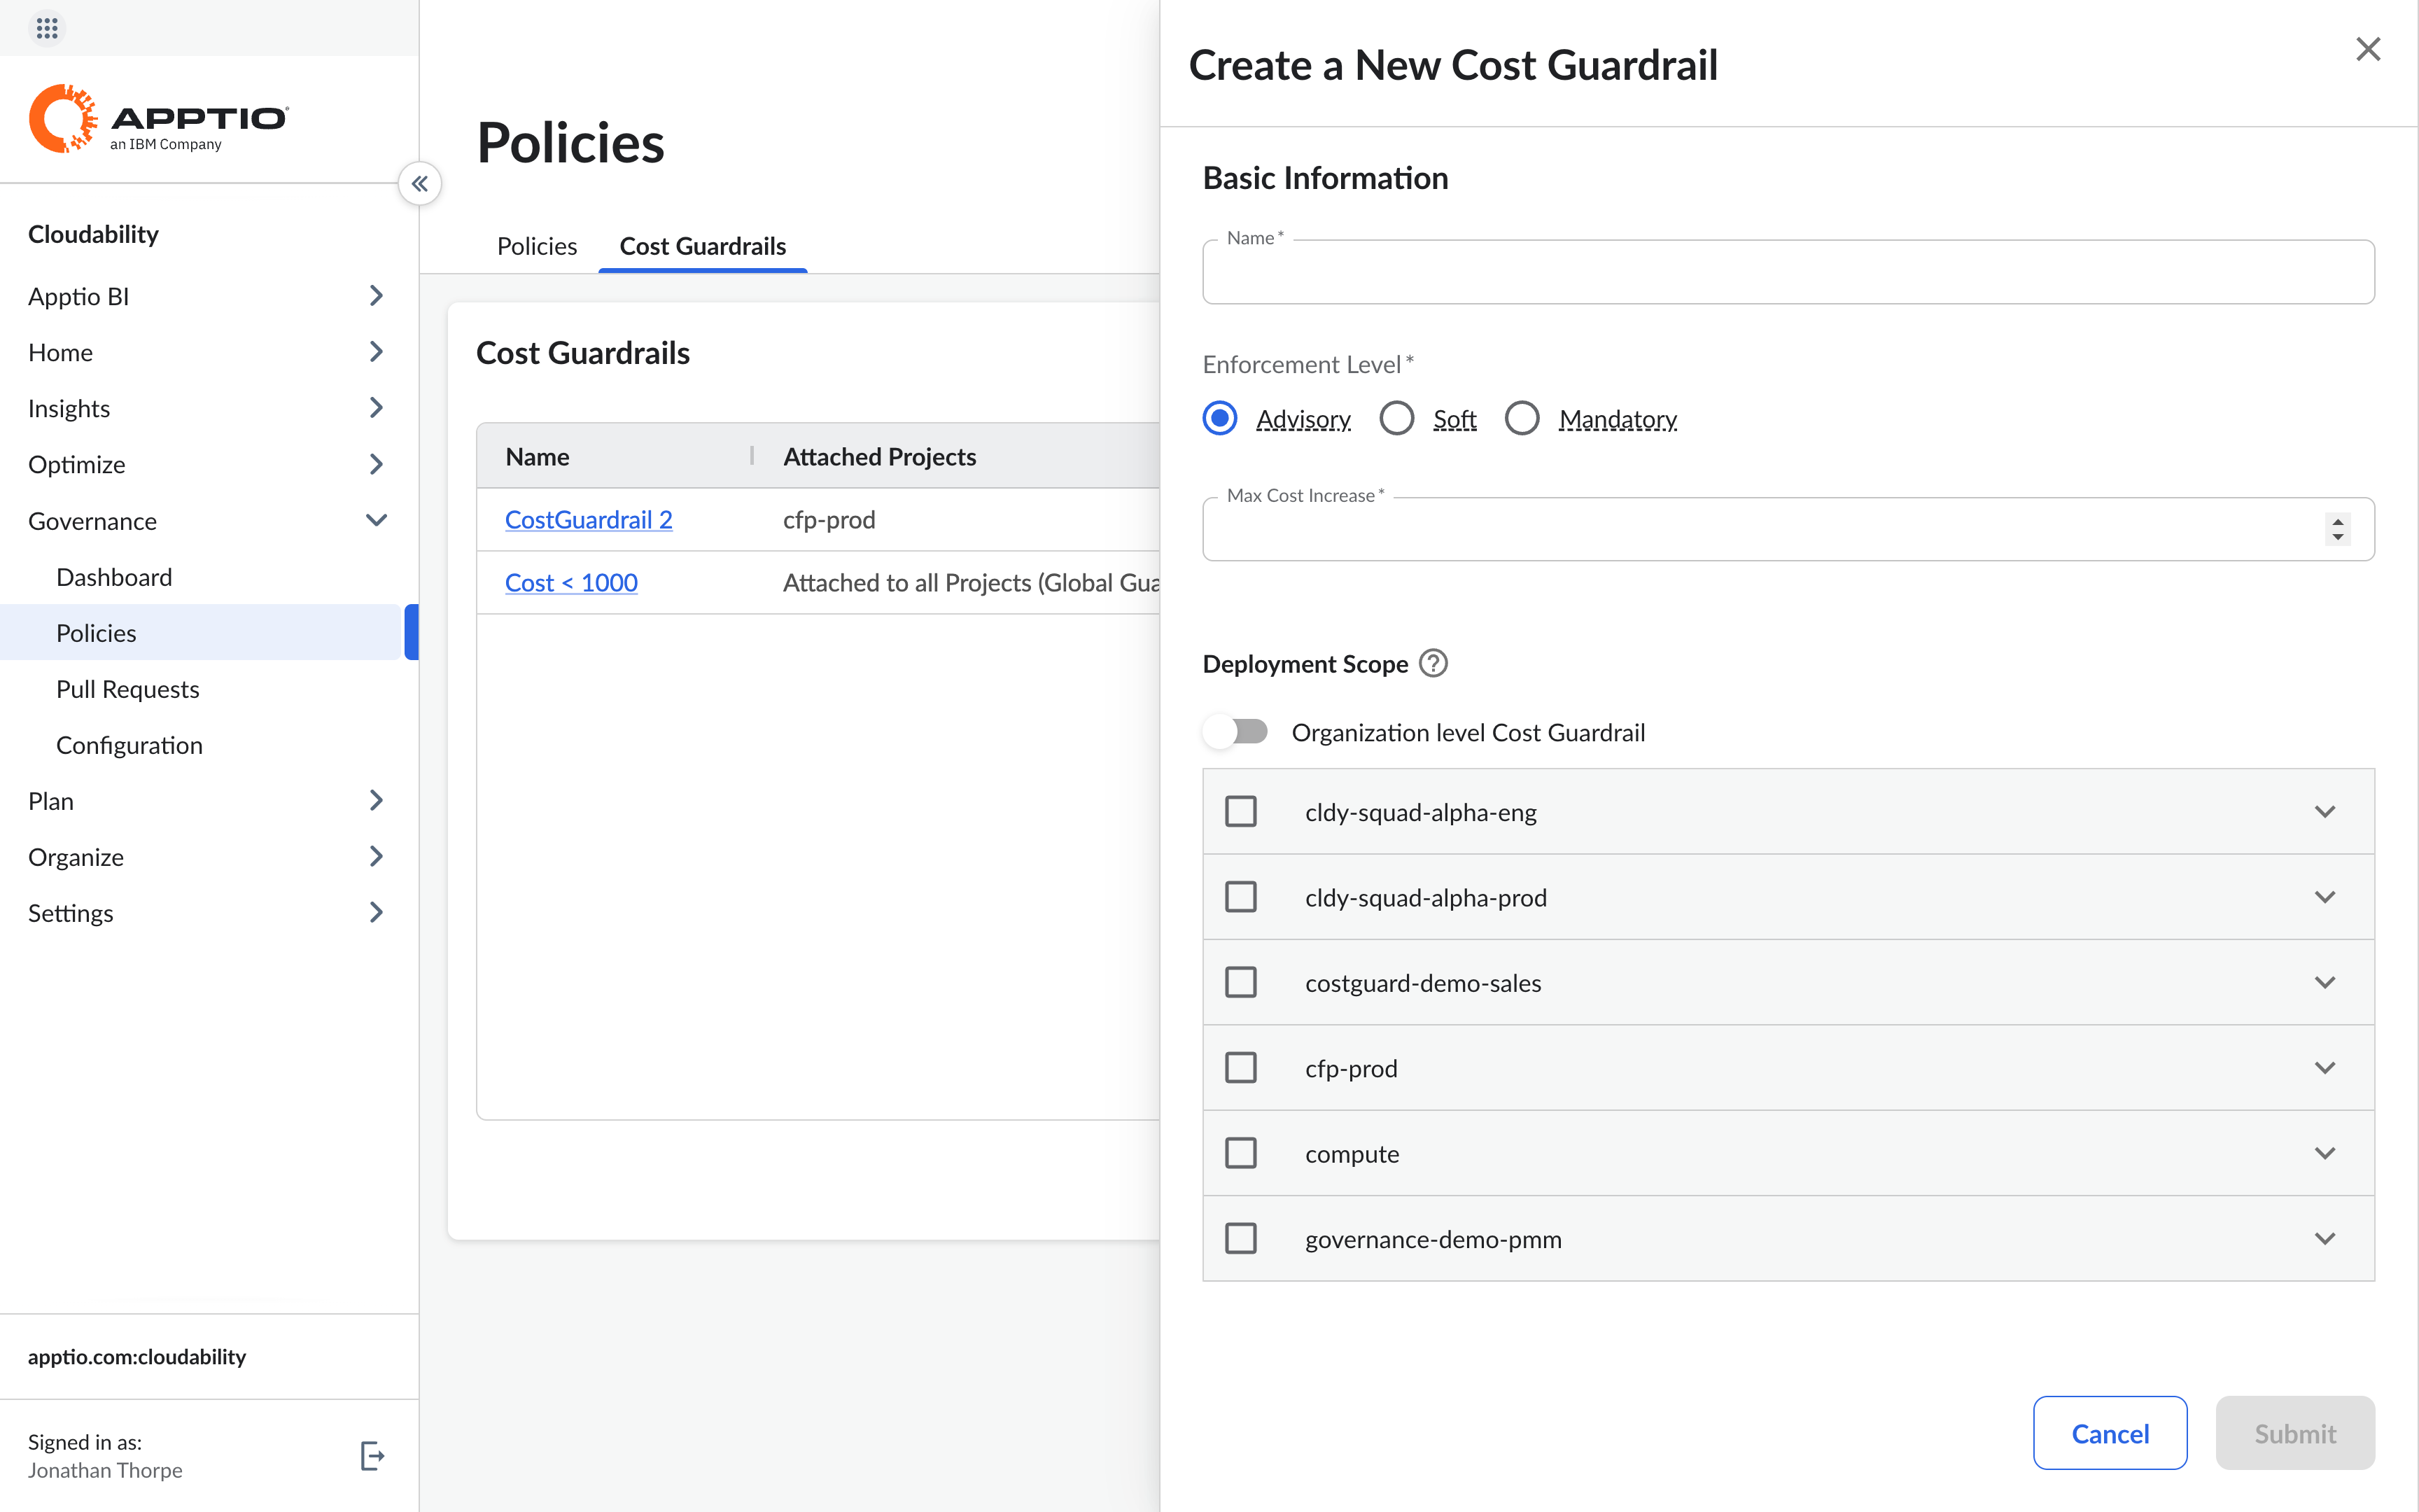
Task: Select Mandatory enforcement level
Action: click(x=1522, y=418)
